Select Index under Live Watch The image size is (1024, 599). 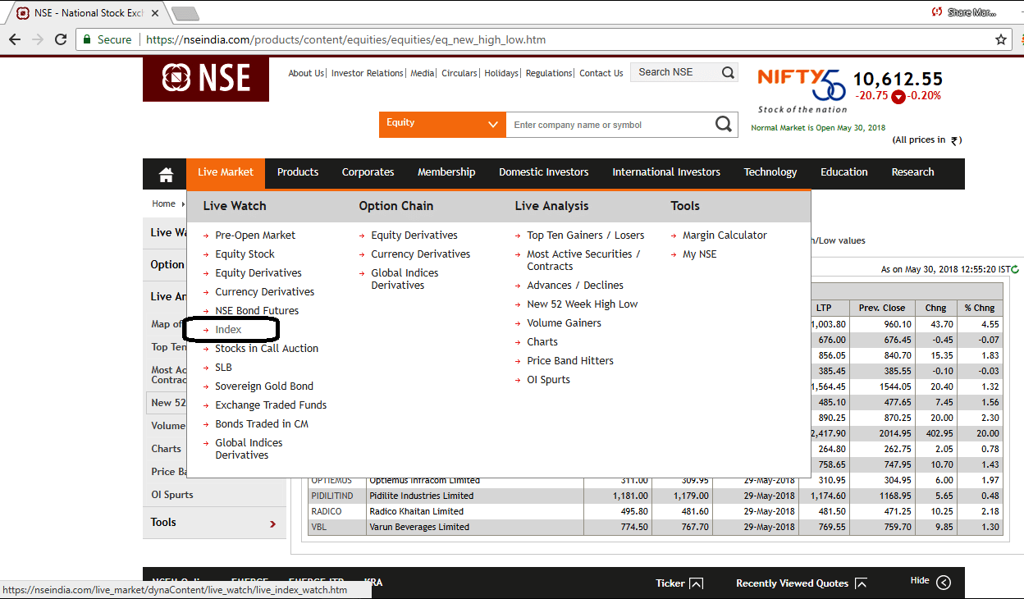228,330
